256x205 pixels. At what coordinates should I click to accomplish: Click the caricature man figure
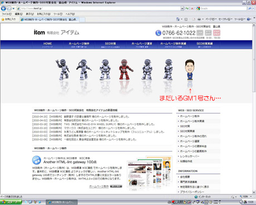pos(190,69)
